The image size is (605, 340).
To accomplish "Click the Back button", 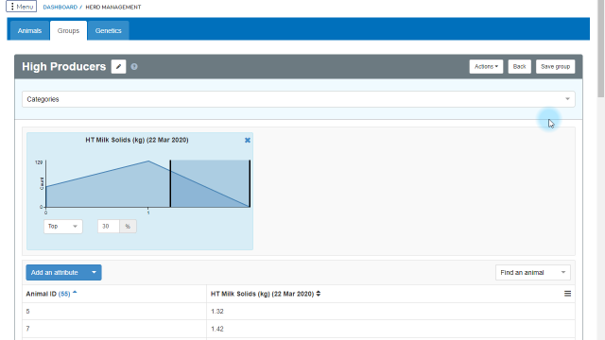I will pyautogui.click(x=519, y=67).
